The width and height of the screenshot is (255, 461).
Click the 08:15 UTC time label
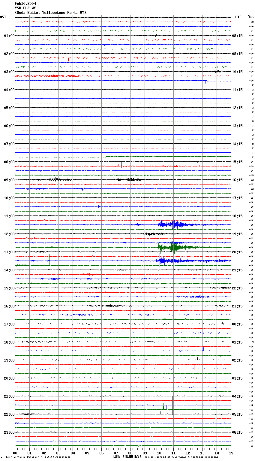(x=237, y=36)
